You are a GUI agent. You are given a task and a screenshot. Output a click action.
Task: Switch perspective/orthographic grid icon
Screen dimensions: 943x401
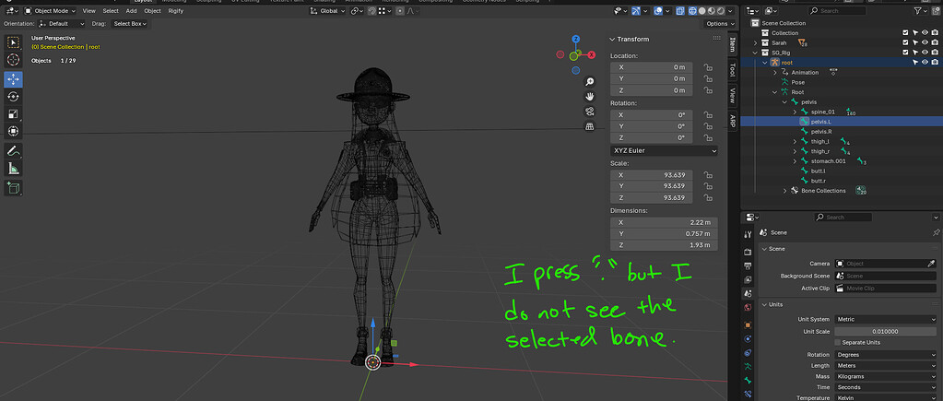(590, 126)
